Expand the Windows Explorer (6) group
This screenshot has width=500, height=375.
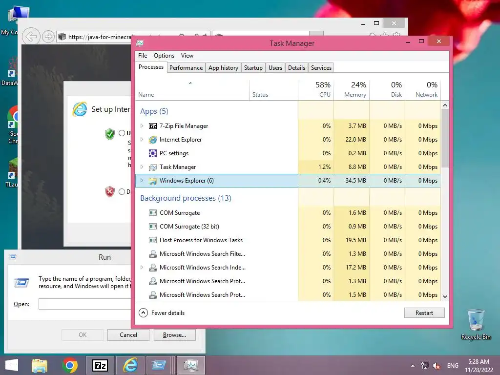click(x=142, y=181)
